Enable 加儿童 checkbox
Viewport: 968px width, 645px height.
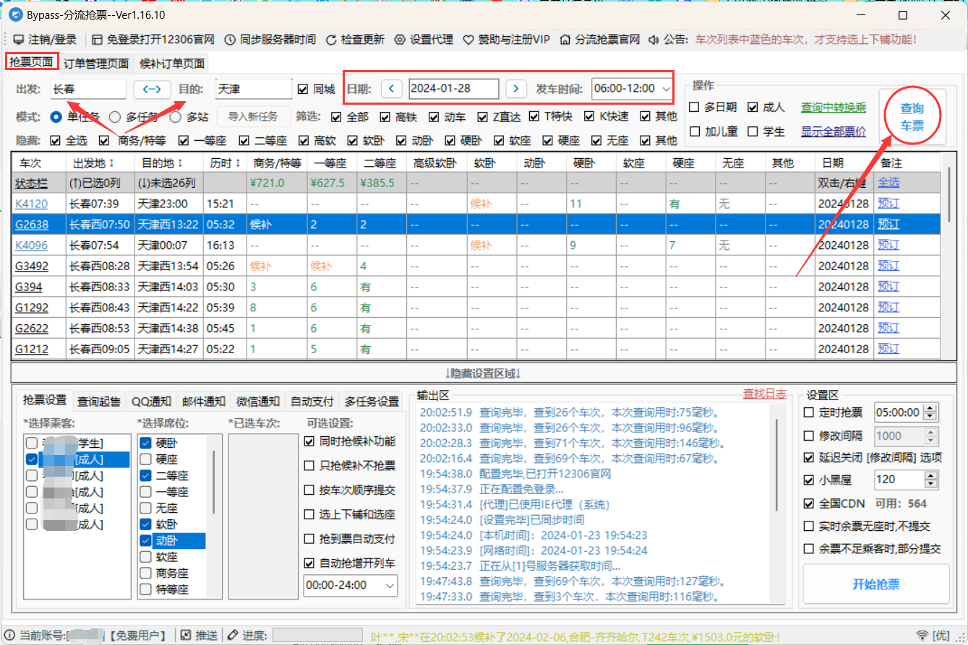click(694, 131)
